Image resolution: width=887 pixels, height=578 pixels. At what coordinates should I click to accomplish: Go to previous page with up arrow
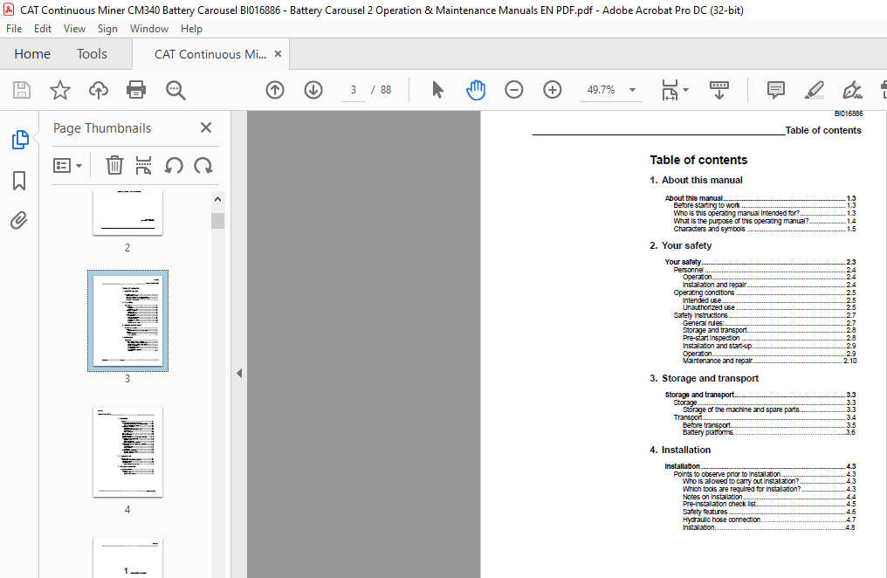coord(275,90)
